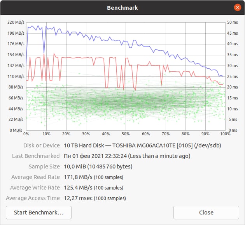This screenshot has height=225, width=245.
Task: Click the '44 MB/s' axis label
Action: [x=16, y=109]
